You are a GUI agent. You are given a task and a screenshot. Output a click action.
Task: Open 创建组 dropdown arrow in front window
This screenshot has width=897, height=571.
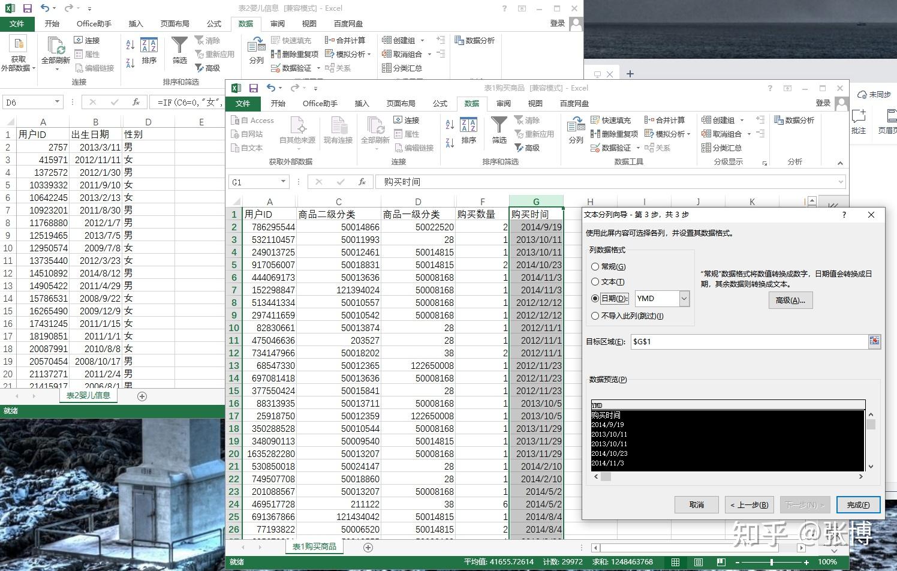[x=742, y=120]
